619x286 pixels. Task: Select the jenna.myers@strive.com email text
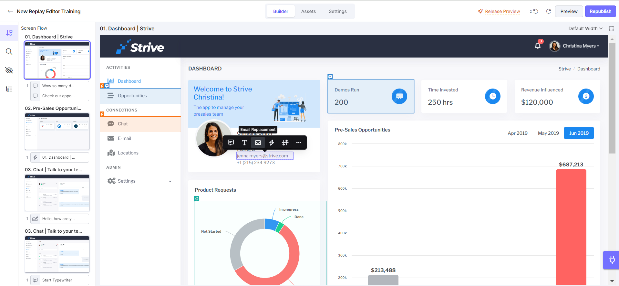[x=265, y=156]
